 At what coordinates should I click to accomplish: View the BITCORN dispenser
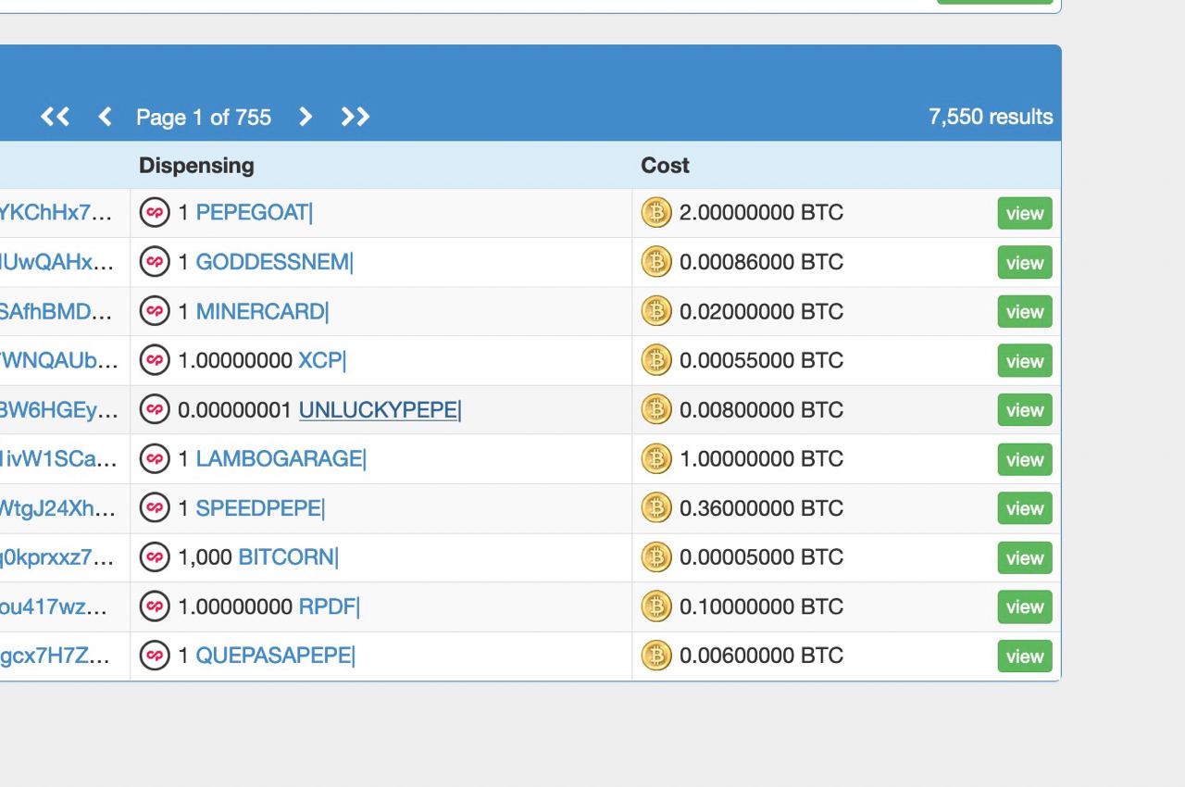[x=1025, y=557]
